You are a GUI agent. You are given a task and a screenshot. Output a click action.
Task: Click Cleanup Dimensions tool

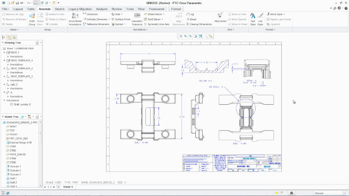click(199, 24)
